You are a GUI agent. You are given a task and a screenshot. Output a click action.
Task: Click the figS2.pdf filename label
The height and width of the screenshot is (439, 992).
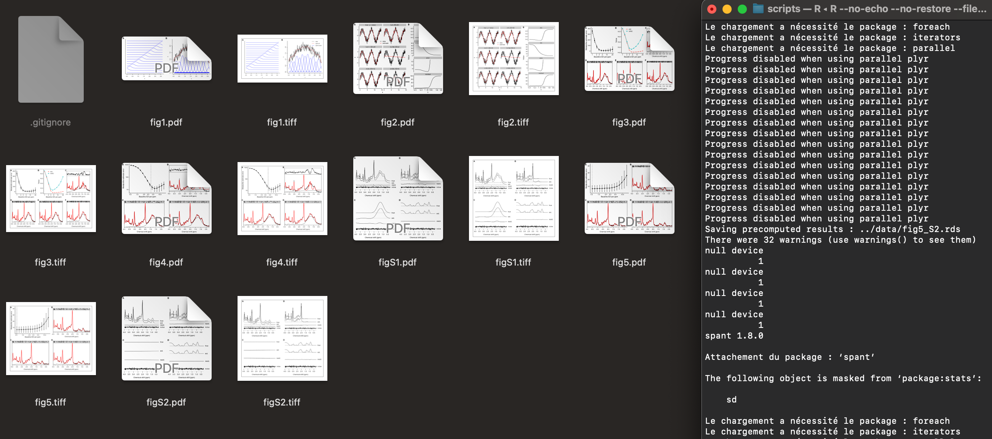166,402
